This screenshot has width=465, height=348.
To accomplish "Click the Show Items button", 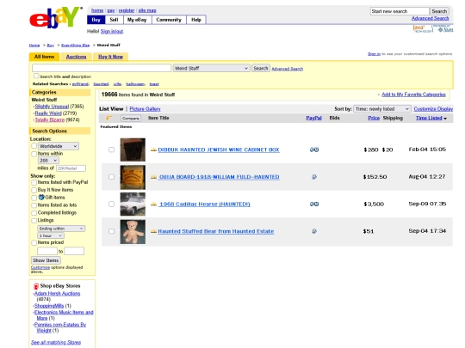I will [46, 260].
